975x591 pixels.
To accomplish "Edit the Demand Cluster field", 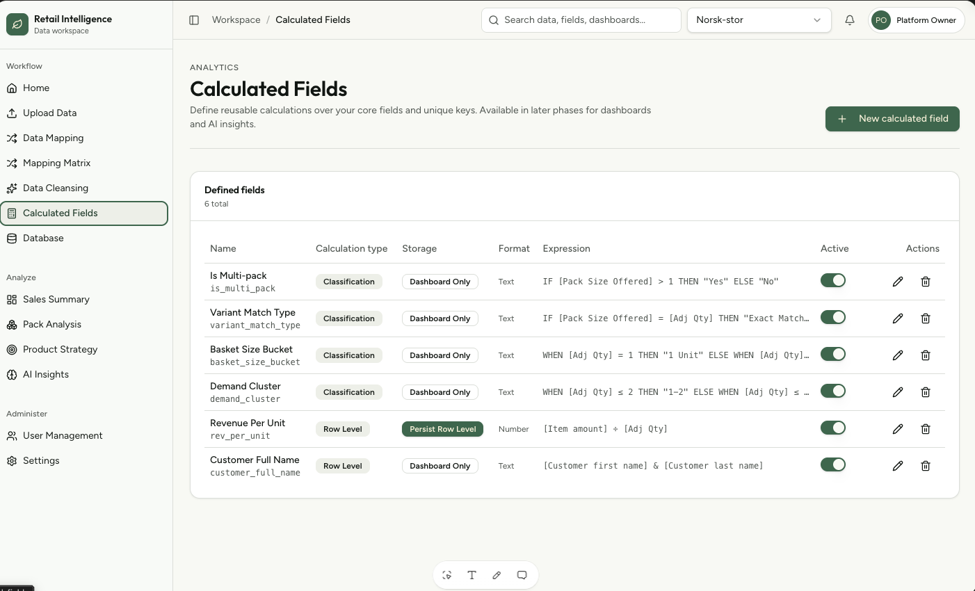I will click(898, 392).
